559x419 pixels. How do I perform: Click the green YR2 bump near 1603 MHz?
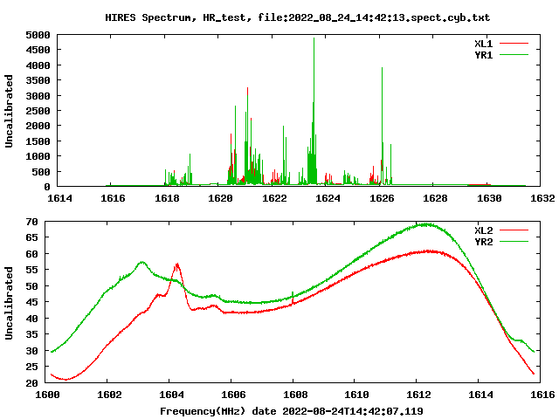pos(141,263)
